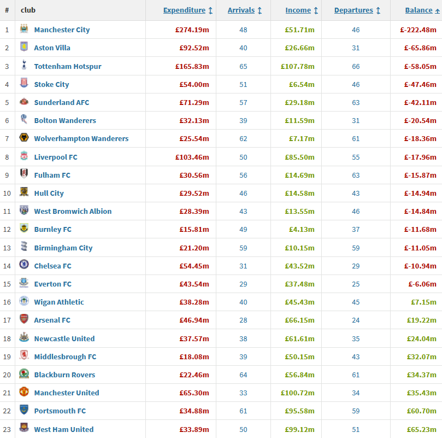Click the Chelsea FC crest icon
This screenshot has width=442, height=438.
click(24, 265)
